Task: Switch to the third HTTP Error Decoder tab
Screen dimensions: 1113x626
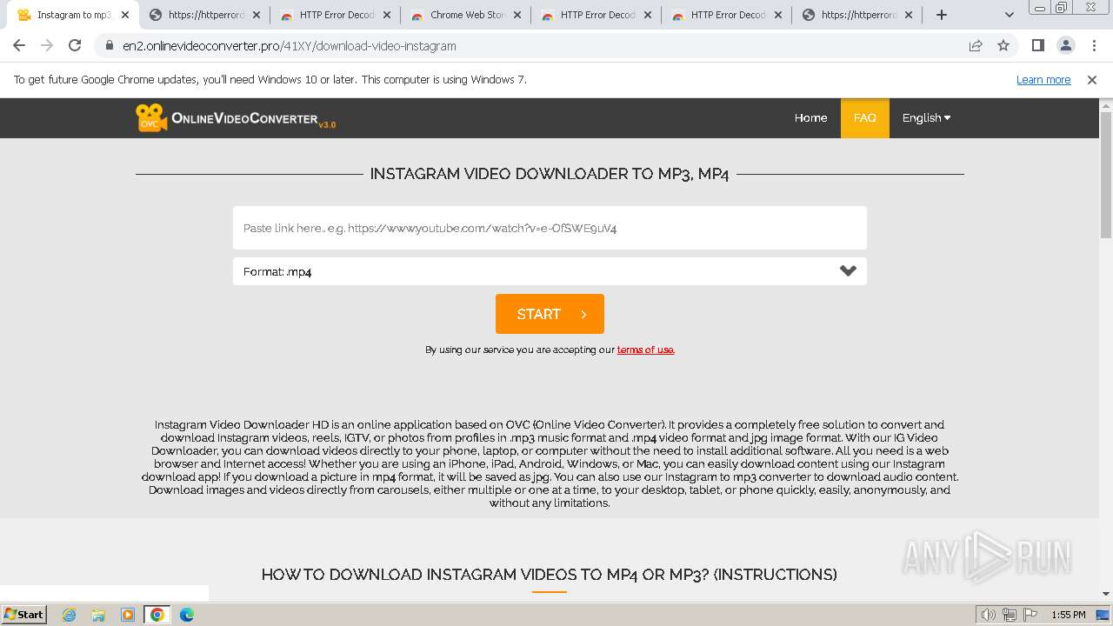Action: tap(726, 15)
